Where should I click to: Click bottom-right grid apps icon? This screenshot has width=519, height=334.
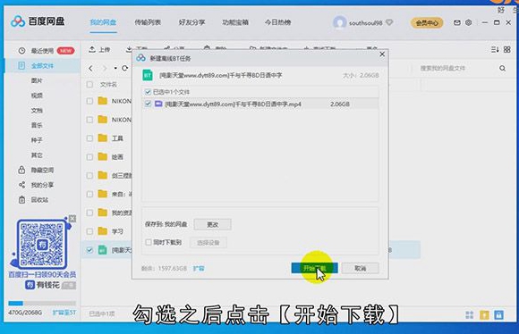click(470, 315)
